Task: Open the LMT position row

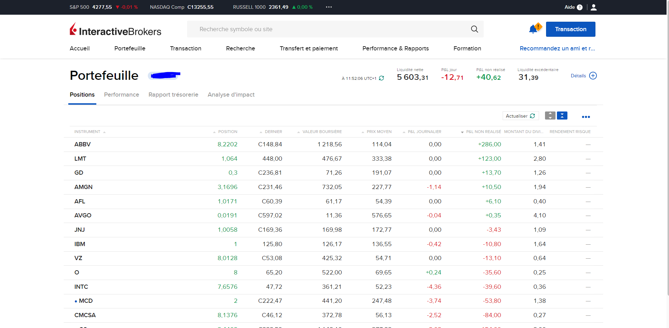Action: click(x=333, y=159)
